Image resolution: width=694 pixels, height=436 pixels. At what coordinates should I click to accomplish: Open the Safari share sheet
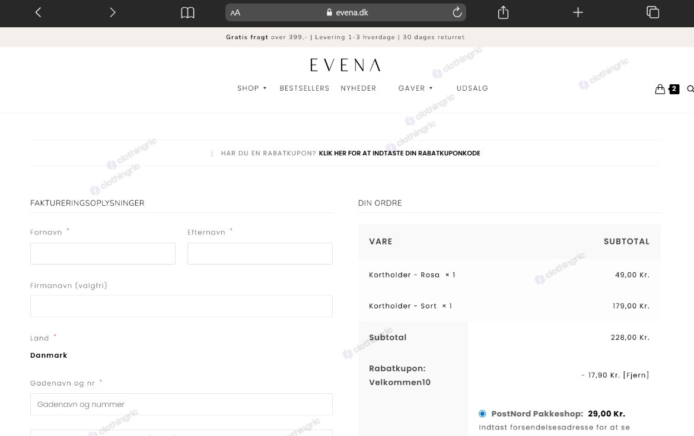click(503, 12)
